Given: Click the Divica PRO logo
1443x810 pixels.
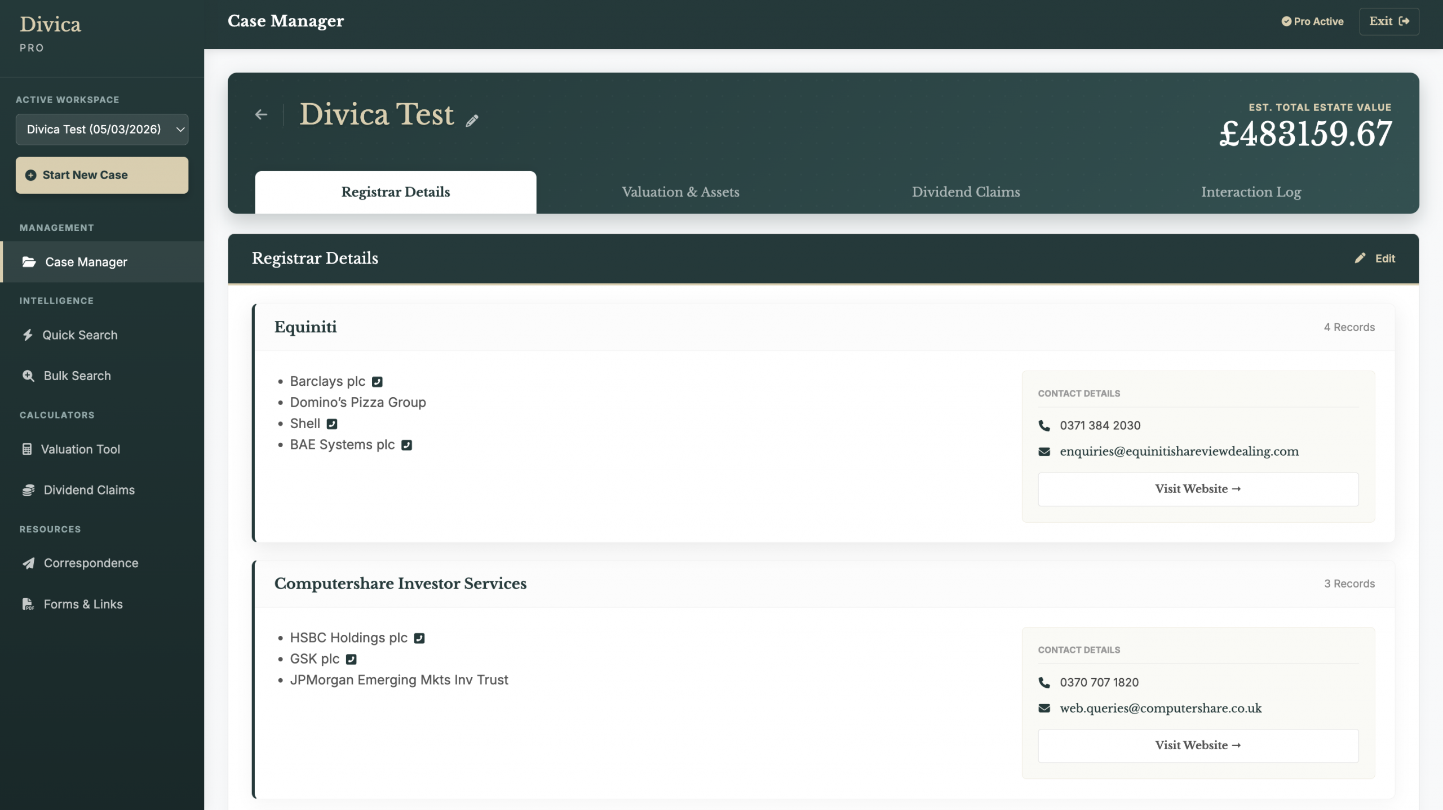Looking at the screenshot, I should [50, 34].
